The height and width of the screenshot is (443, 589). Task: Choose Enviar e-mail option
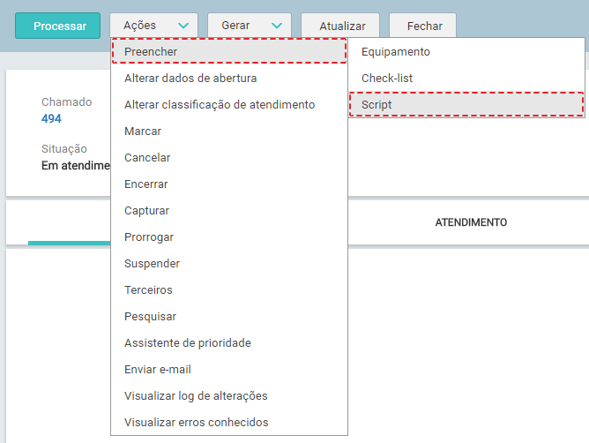[x=229, y=370]
